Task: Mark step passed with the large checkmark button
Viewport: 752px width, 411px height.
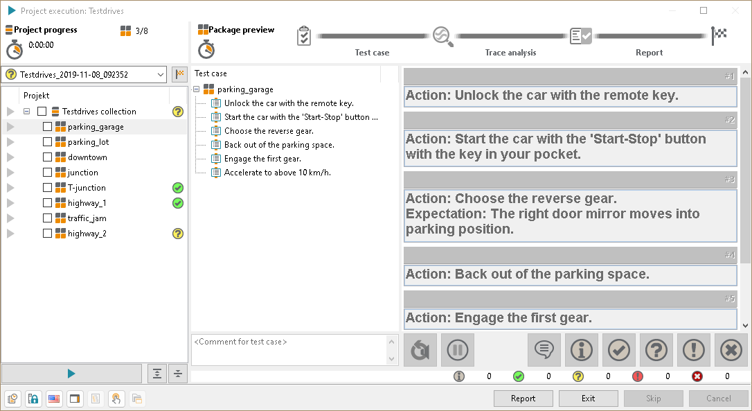Action: pyautogui.click(x=618, y=350)
